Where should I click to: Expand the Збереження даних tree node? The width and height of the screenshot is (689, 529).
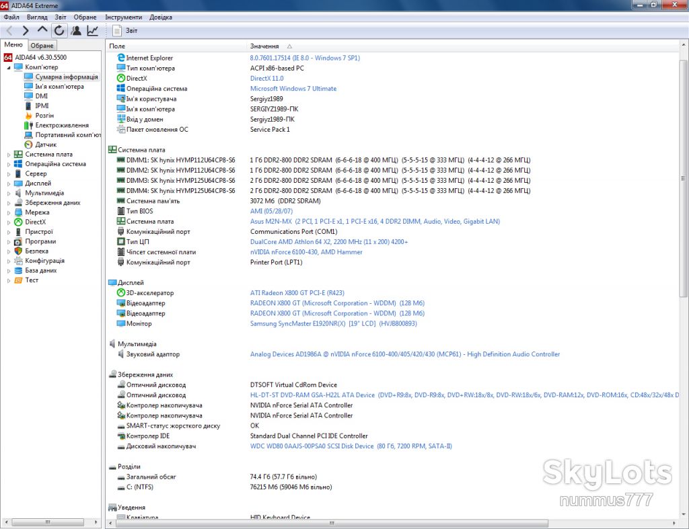pos(9,203)
